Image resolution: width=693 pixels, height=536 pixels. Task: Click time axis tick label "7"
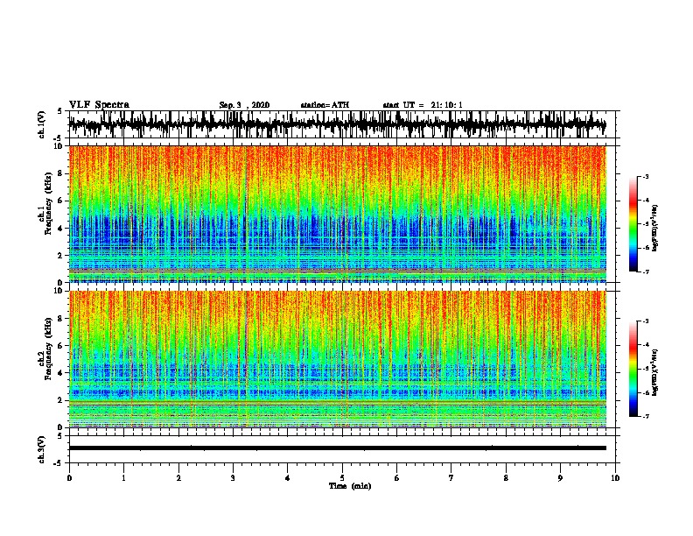451,478
